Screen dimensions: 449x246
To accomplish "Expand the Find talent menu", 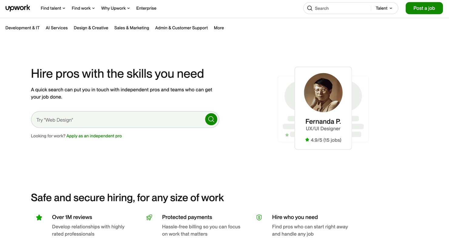I will [x=53, y=8].
